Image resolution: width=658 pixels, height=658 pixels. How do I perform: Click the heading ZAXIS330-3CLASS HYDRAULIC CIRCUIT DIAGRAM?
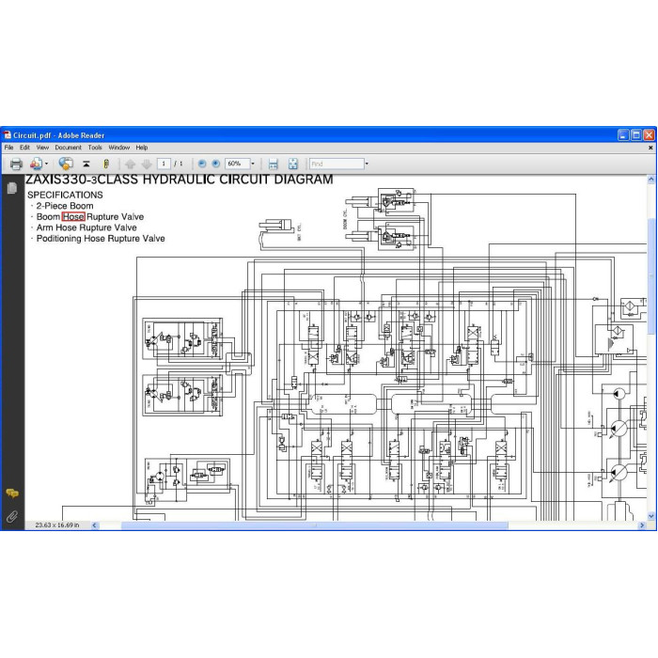[180, 180]
